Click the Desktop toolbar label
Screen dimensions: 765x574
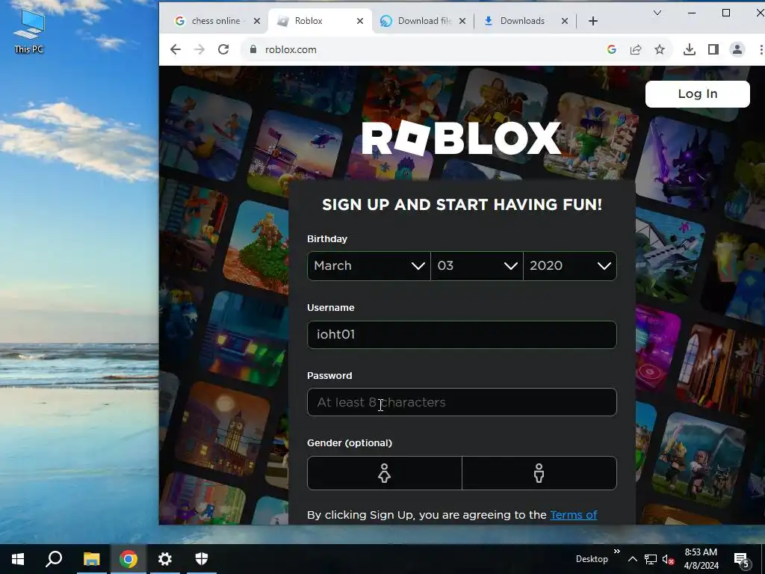(592, 559)
